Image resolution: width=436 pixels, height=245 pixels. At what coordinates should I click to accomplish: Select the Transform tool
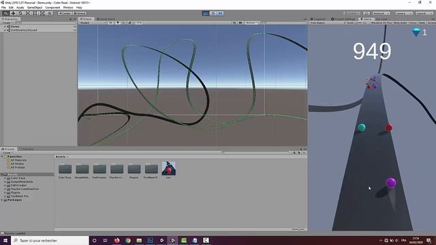click(x=42, y=14)
